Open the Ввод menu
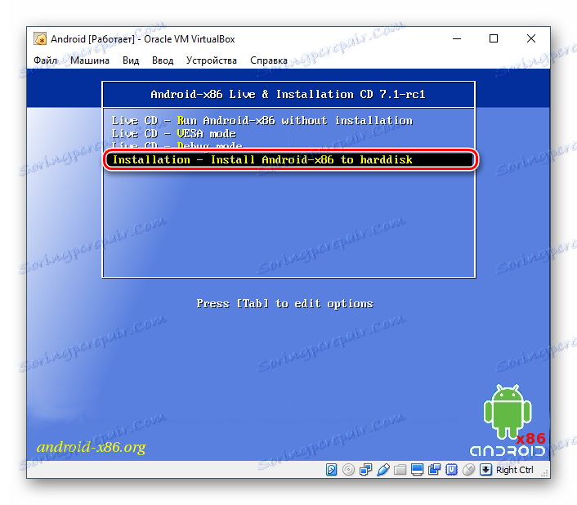The width and height of the screenshot is (577, 505). (163, 60)
